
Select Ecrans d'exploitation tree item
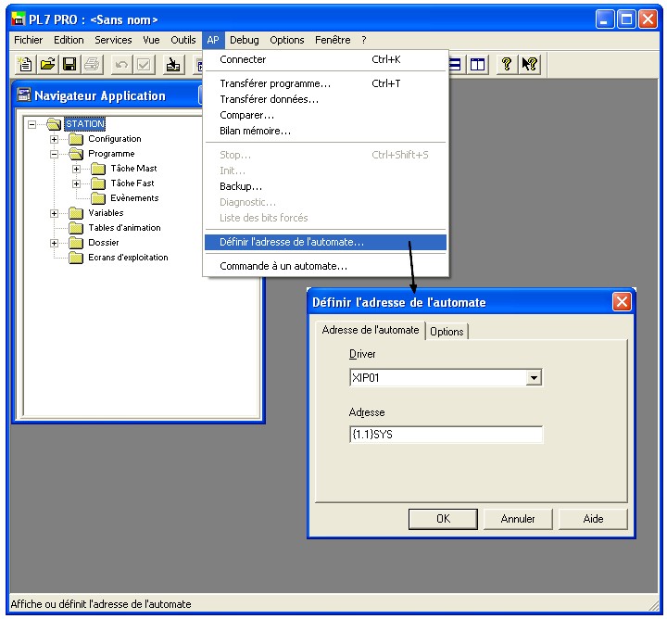coord(128,258)
